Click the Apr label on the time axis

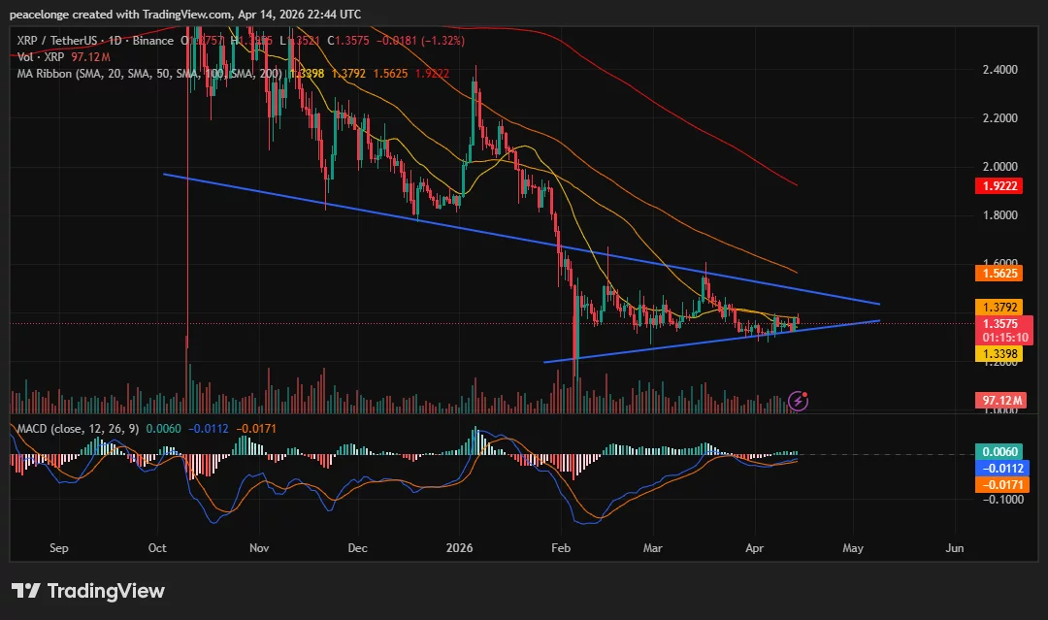tap(755, 547)
